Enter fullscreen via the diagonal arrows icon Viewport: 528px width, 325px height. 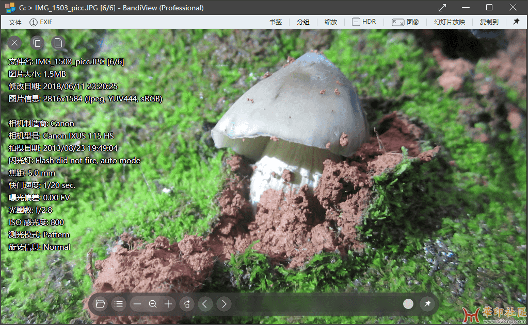click(x=442, y=7)
